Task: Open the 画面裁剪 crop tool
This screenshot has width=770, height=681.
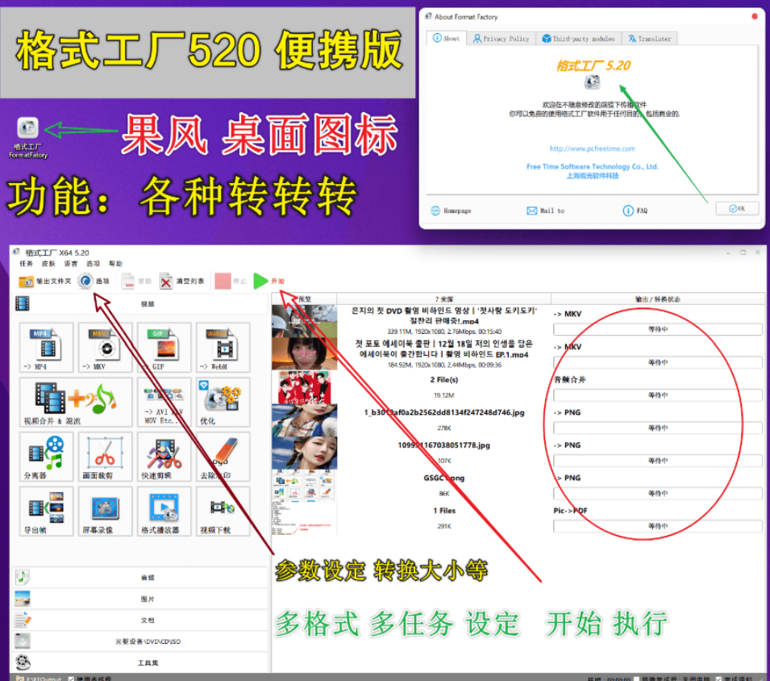Action: (105, 457)
